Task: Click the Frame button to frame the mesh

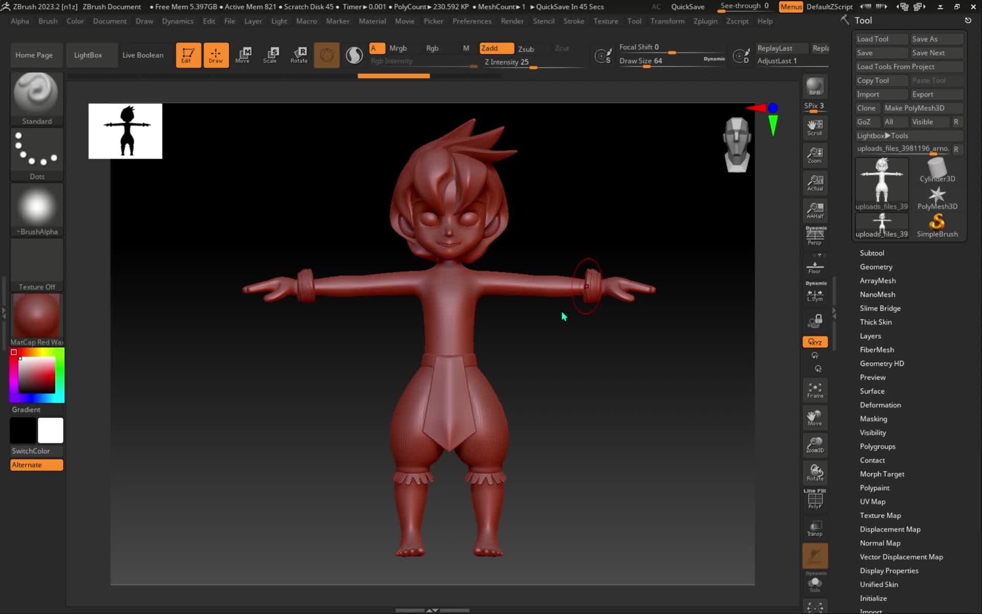Action: pyautogui.click(x=814, y=390)
